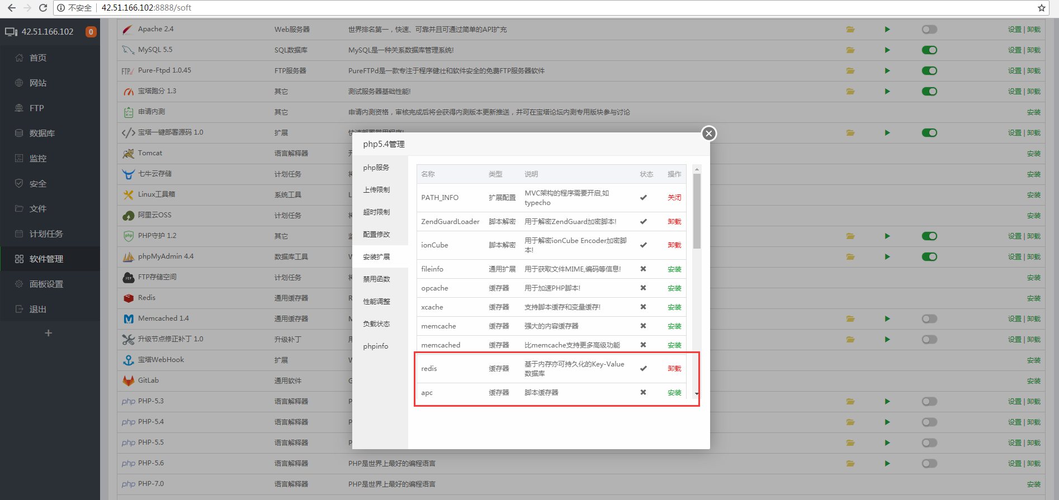Click the plus icon in the sidebar
Viewport: 1059px width, 500px height.
pyautogui.click(x=49, y=333)
